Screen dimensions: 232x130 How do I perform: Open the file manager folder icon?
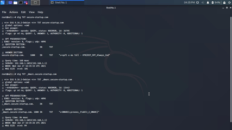(x=15, y=3)
